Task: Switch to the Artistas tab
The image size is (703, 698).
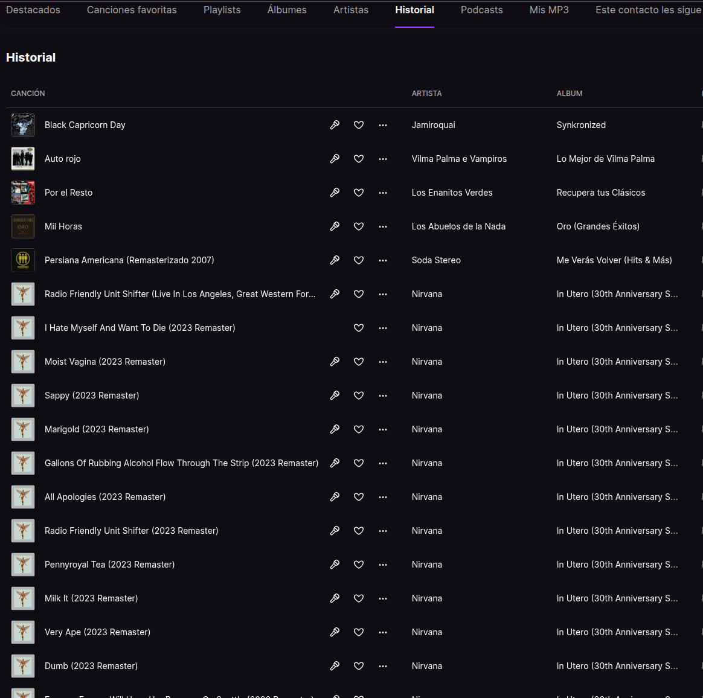Action: click(x=351, y=10)
